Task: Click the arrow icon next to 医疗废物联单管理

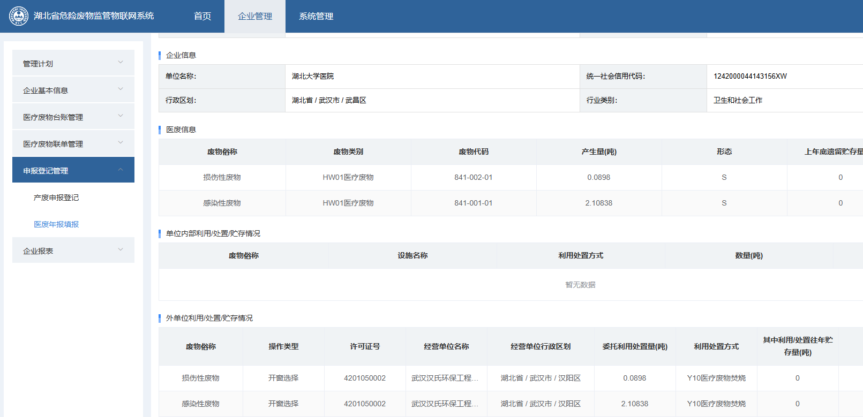Action: coord(121,143)
